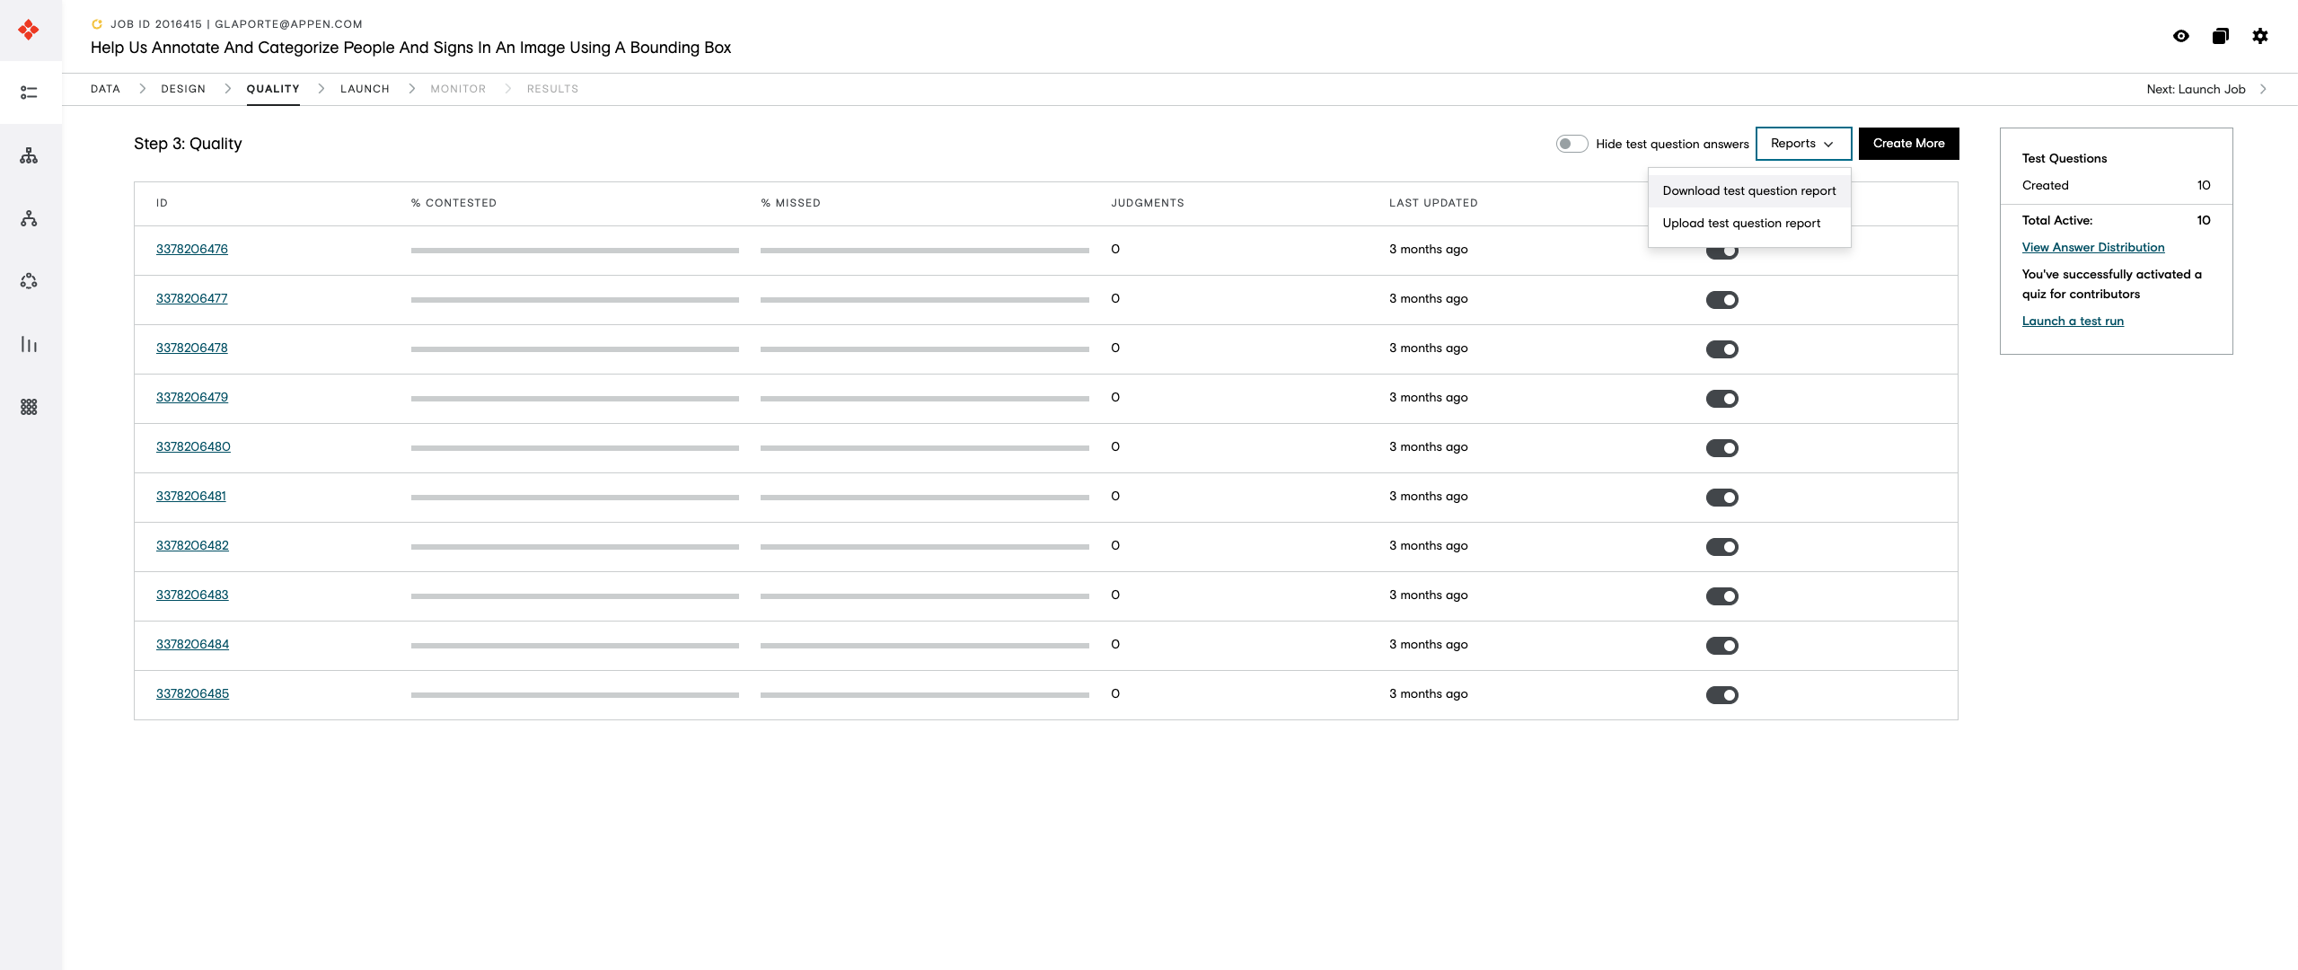
Task: Click the View Answer Distribution link
Action: [2093, 246]
